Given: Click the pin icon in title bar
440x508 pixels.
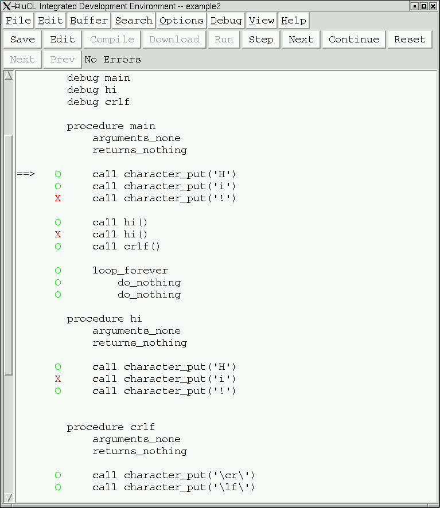Looking at the screenshot, I should (x=16, y=6).
